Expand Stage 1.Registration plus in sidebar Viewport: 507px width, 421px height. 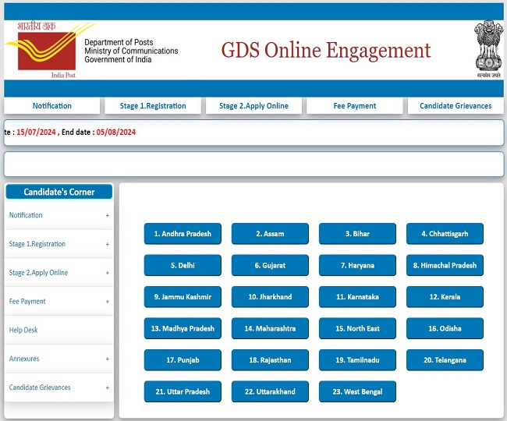[108, 244]
